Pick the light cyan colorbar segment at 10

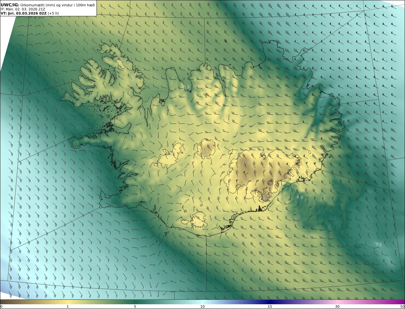pyautogui.click(x=202, y=302)
